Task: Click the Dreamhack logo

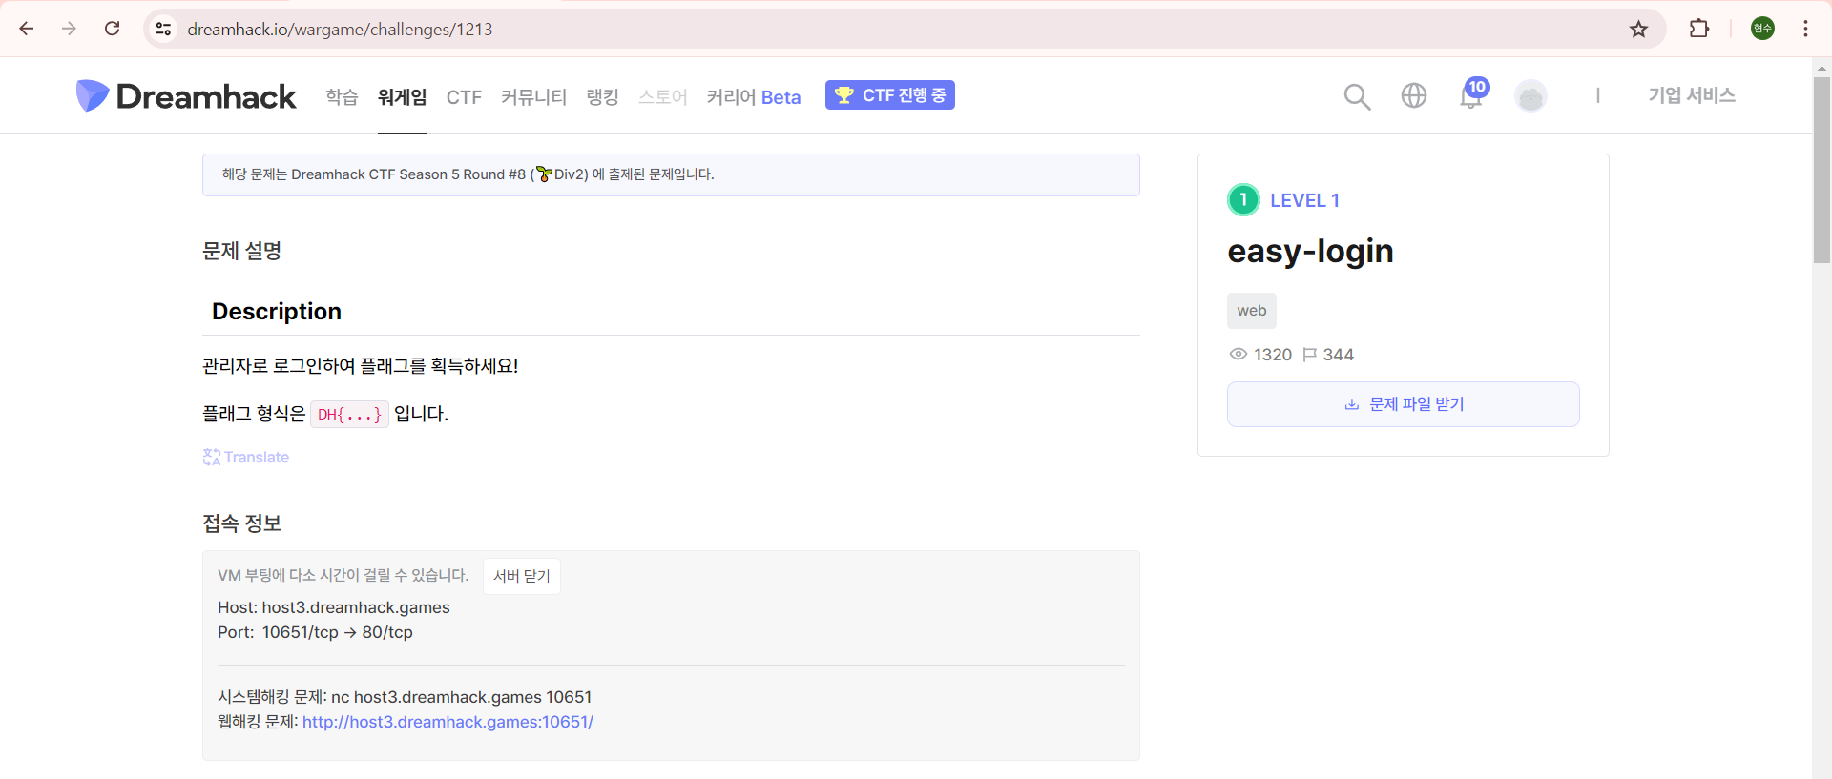Action: 186,96
